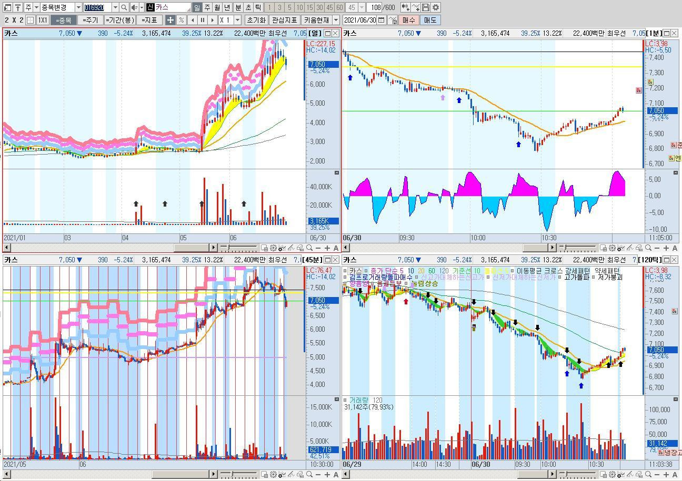
Task: Select the 분 (minute) period tab
Action: pyautogui.click(x=238, y=7)
